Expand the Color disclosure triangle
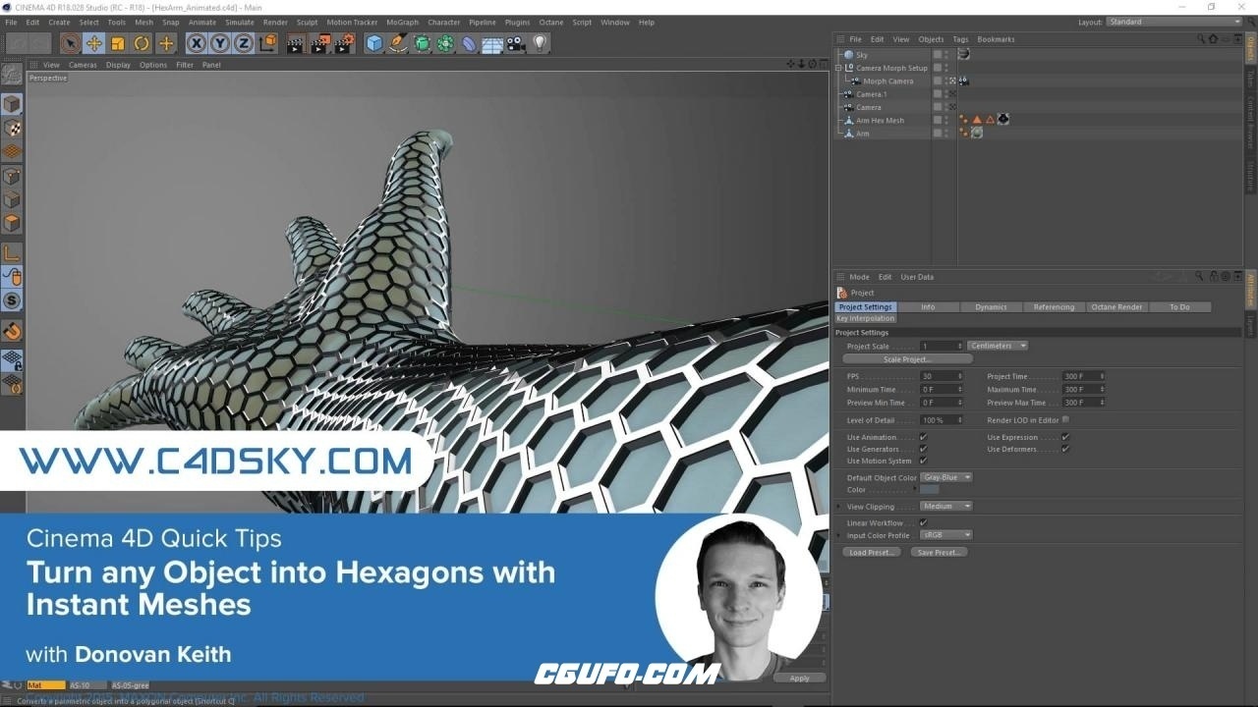 pos(914,488)
